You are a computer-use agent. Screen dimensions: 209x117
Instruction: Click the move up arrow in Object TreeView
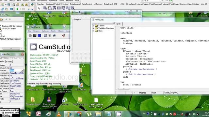click(6, 19)
